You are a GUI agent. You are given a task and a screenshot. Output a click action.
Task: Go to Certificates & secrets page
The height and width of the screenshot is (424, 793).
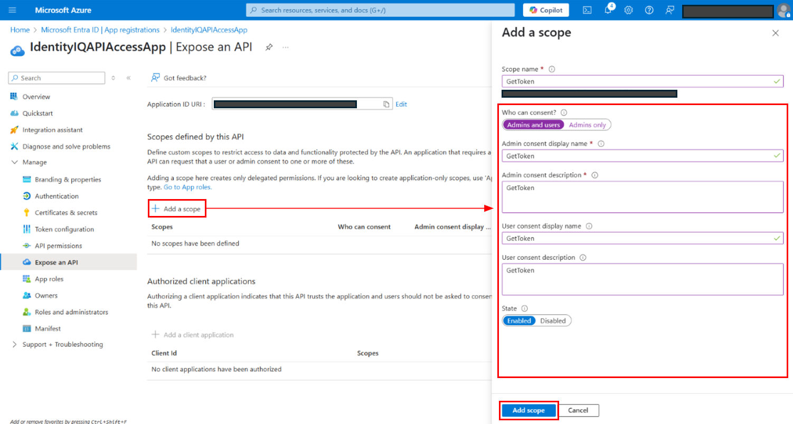66,213
